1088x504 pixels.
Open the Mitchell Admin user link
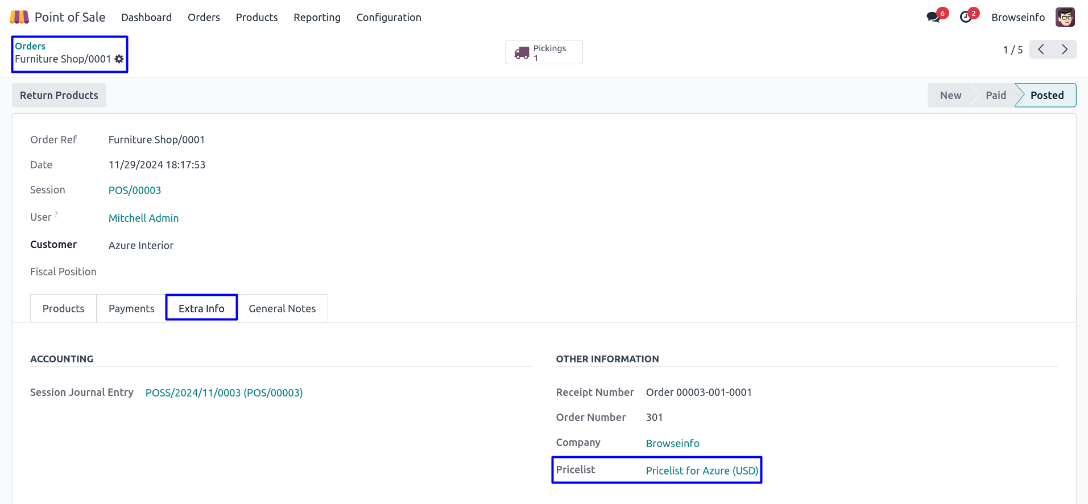pos(143,218)
